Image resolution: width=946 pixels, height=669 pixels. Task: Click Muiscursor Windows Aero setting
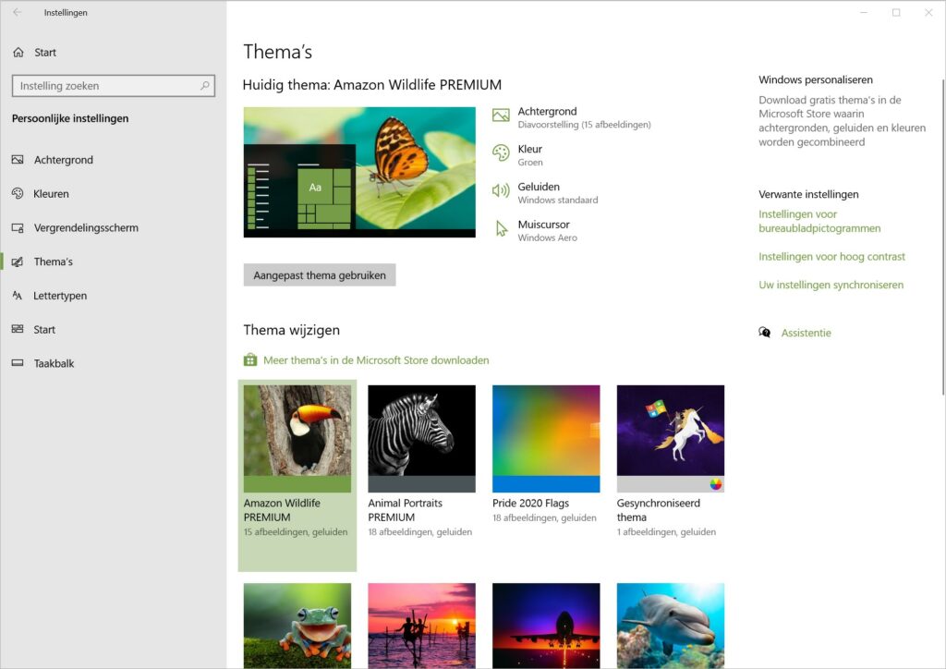tap(547, 230)
